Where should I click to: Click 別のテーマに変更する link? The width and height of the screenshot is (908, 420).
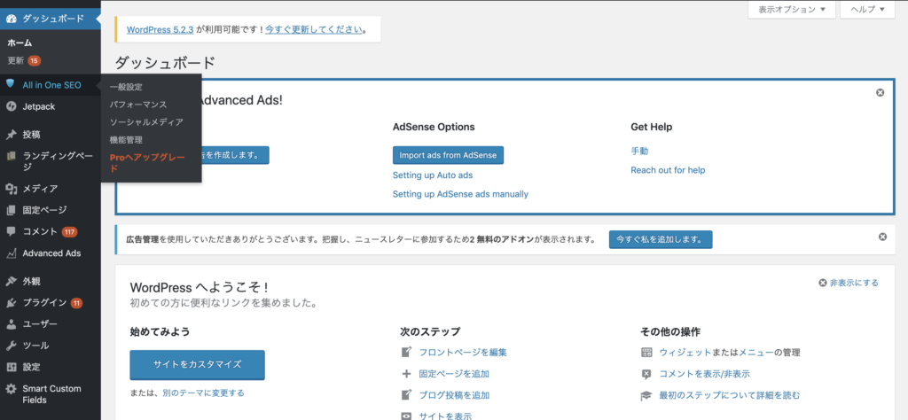(203, 393)
